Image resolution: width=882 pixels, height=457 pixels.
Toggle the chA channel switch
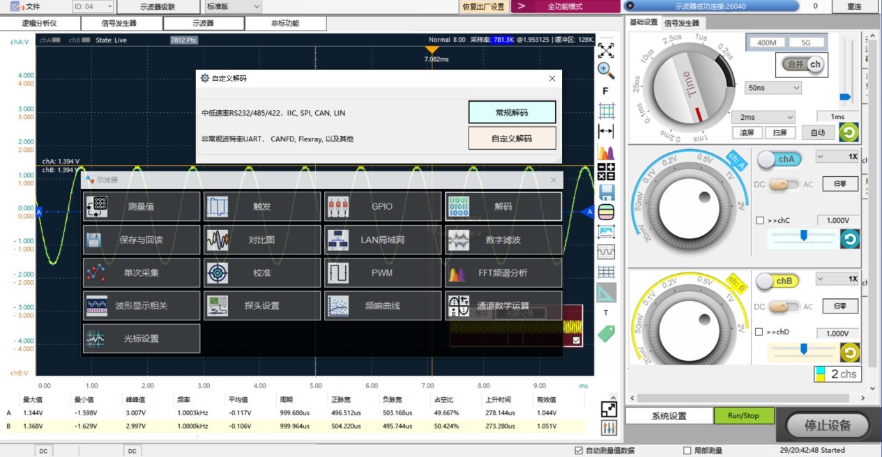point(780,159)
